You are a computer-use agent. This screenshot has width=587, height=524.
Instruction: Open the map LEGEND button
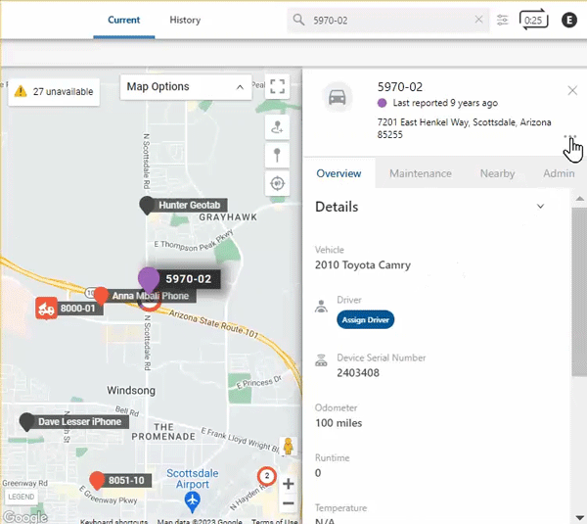point(21,497)
